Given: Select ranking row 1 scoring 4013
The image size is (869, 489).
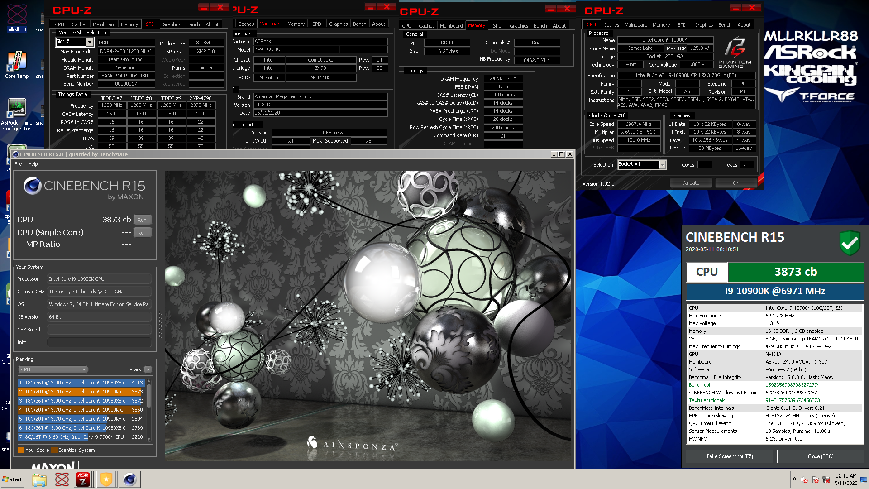Looking at the screenshot, I should point(81,383).
